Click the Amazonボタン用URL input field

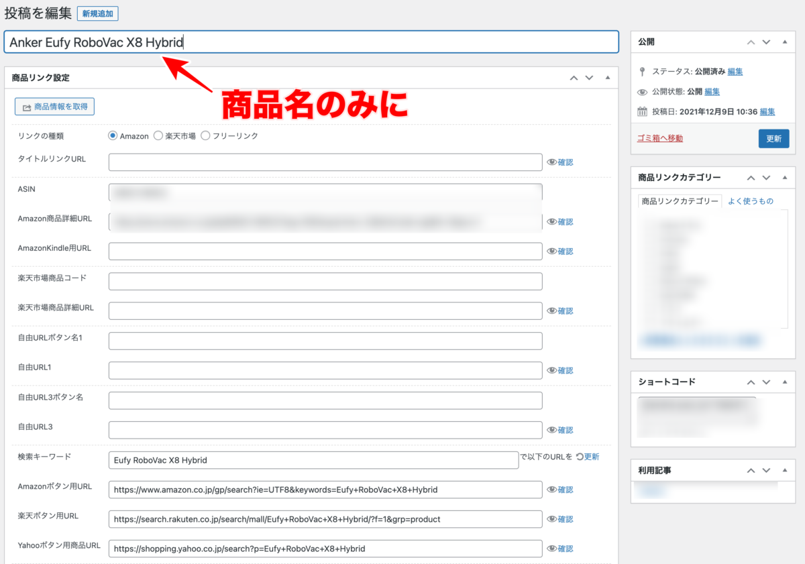[x=325, y=490]
